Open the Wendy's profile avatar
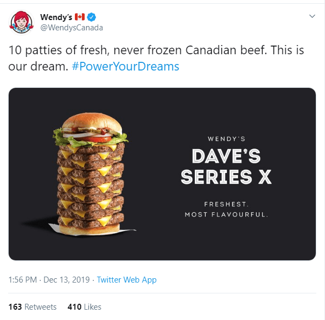325x320 pixels. tap(21, 22)
